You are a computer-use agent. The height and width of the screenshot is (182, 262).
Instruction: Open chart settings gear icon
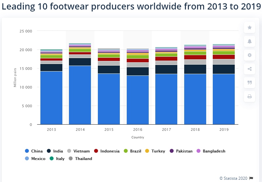[x=250, y=55]
